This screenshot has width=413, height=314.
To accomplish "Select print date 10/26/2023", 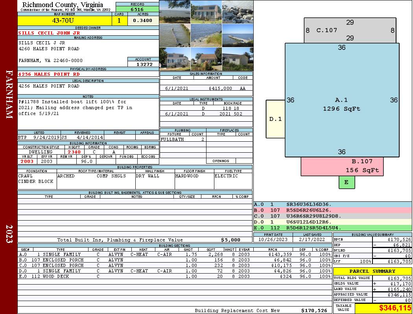I will pyautogui.click(x=273, y=240).
